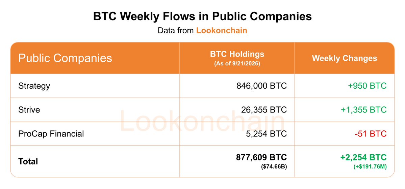Click the Public Companies column header
This screenshot has width=405, height=189.
click(x=65, y=58)
